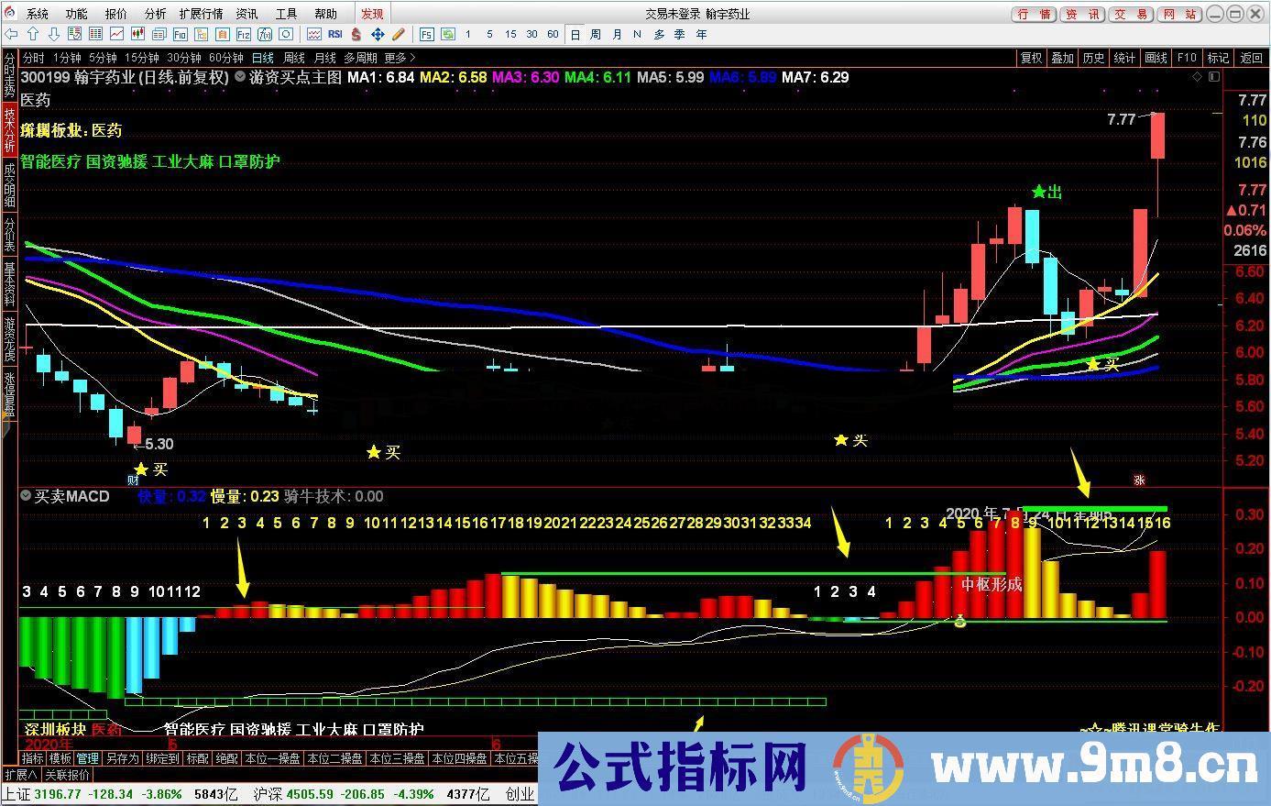The width and height of the screenshot is (1271, 806).
Task: Toggle 叠加 overlay mode
Action: click(1062, 57)
